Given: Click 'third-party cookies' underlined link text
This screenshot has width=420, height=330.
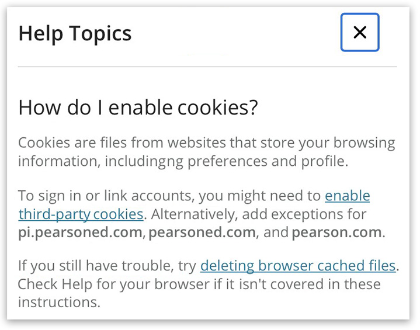Looking at the screenshot, I should pos(81,214).
